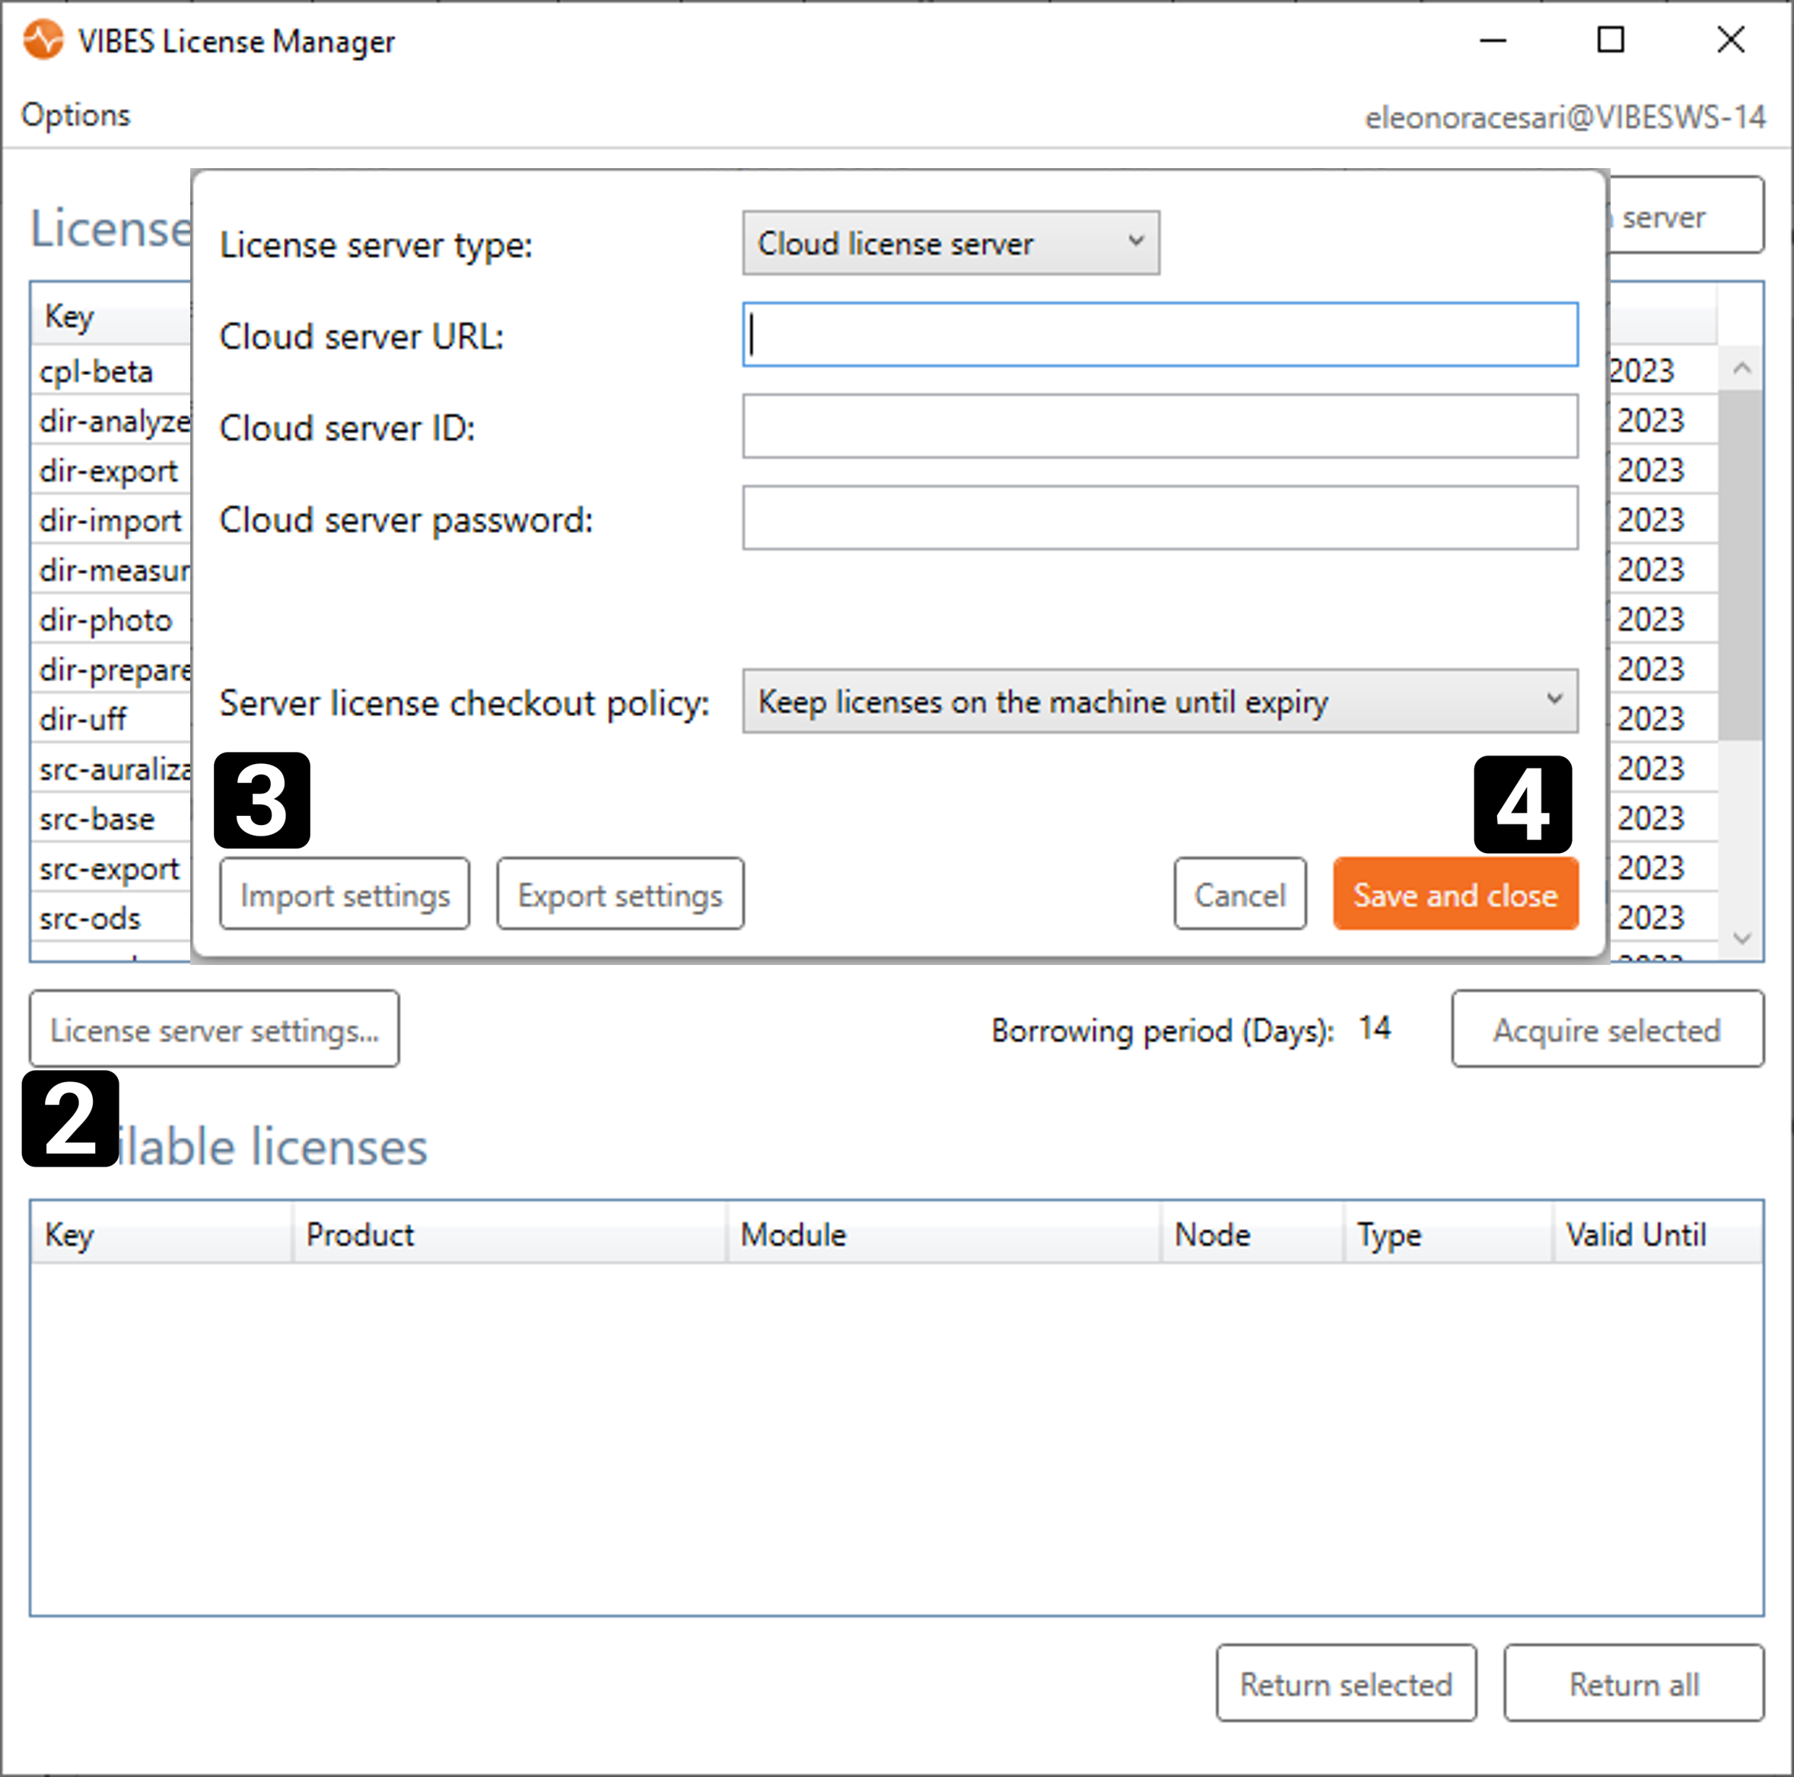Click the upper license list scrollbar thumb
The height and width of the screenshot is (1777, 1794).
1740,565
